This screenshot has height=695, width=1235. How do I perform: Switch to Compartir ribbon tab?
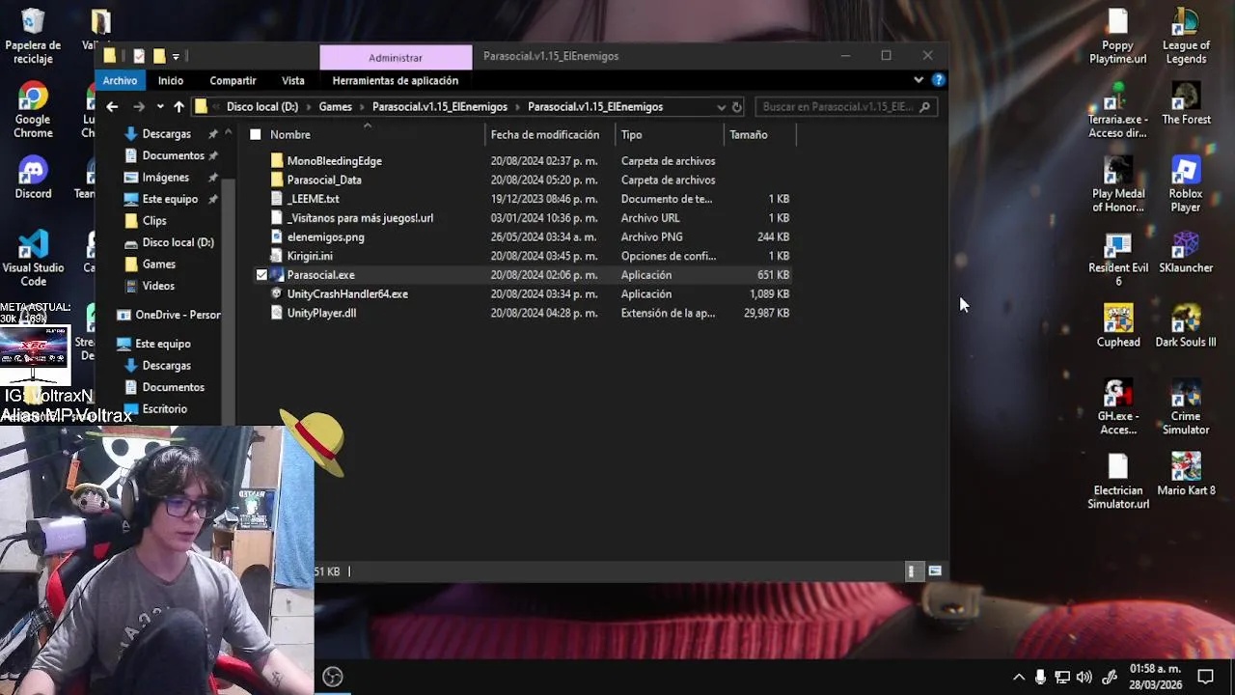(233, 80)
